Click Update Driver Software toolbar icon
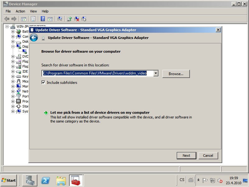 (69, 19)
